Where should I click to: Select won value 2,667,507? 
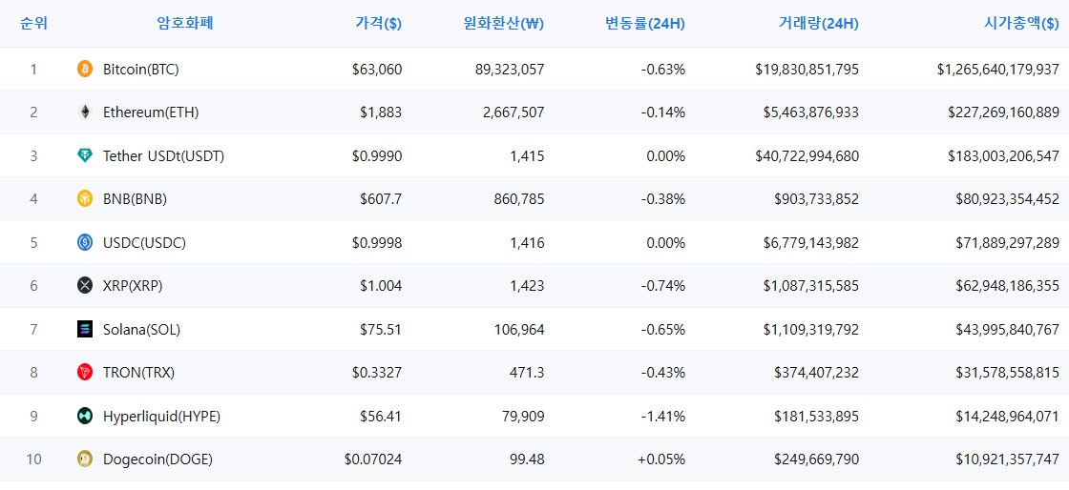coord(514,113)
